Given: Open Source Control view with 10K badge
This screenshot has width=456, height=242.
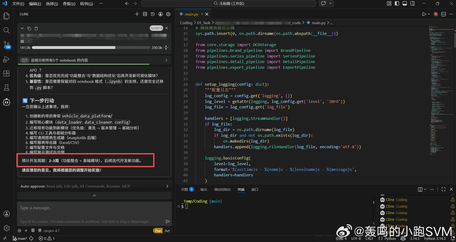Looking at the screenshot, I should (6, 45).
